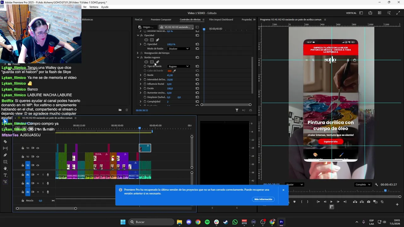
Task: Toggle the Borde animation stopwatch
Action: tap(145, 75)
